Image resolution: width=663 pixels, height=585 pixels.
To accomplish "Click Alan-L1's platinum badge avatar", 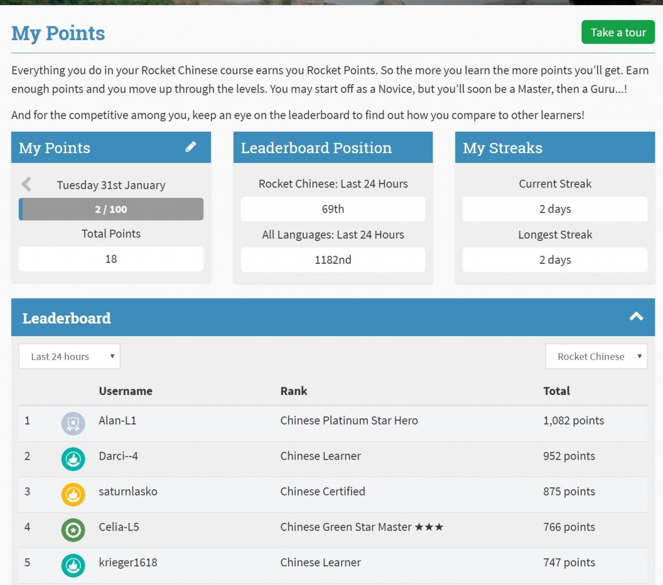I will [x=73, y=423].
